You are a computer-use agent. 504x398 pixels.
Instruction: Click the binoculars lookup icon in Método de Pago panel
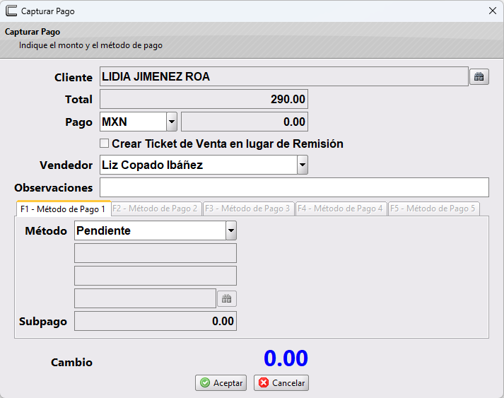pyautogui.click(x=227, y=298)
